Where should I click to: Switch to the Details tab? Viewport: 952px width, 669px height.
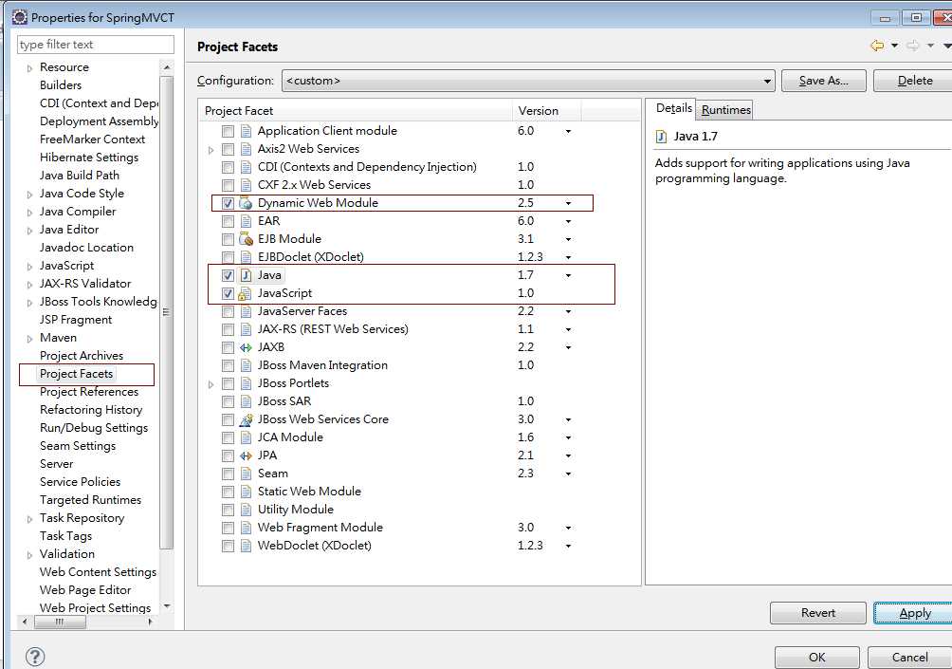(x=673, y=108)
